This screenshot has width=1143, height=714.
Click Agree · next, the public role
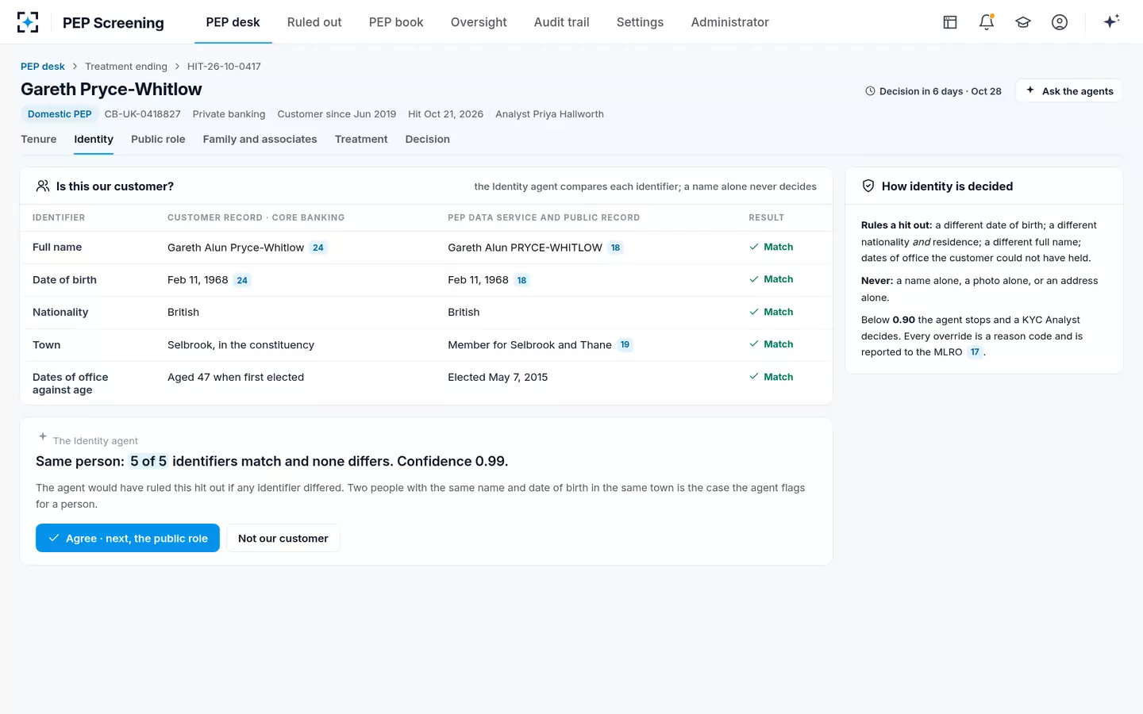[x=128, y=538]
